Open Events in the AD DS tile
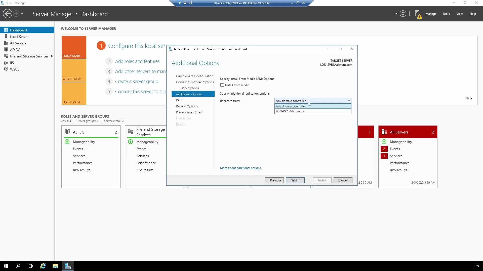This screenshot has height=271, width=483. pos(78,149)
